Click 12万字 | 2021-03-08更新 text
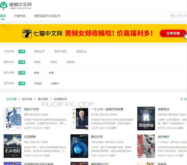 tap(104, 128)
